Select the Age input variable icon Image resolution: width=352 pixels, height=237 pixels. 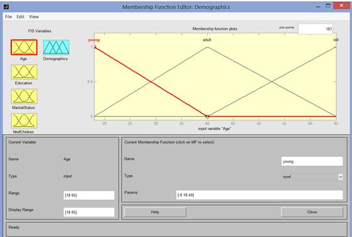[24, 47]
